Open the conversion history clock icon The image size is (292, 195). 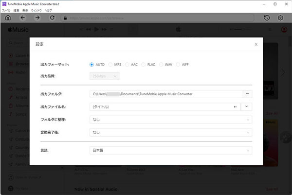click(267, 18)
